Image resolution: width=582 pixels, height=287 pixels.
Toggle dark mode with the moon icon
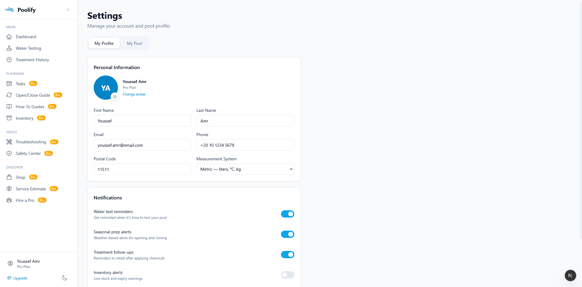65,278
